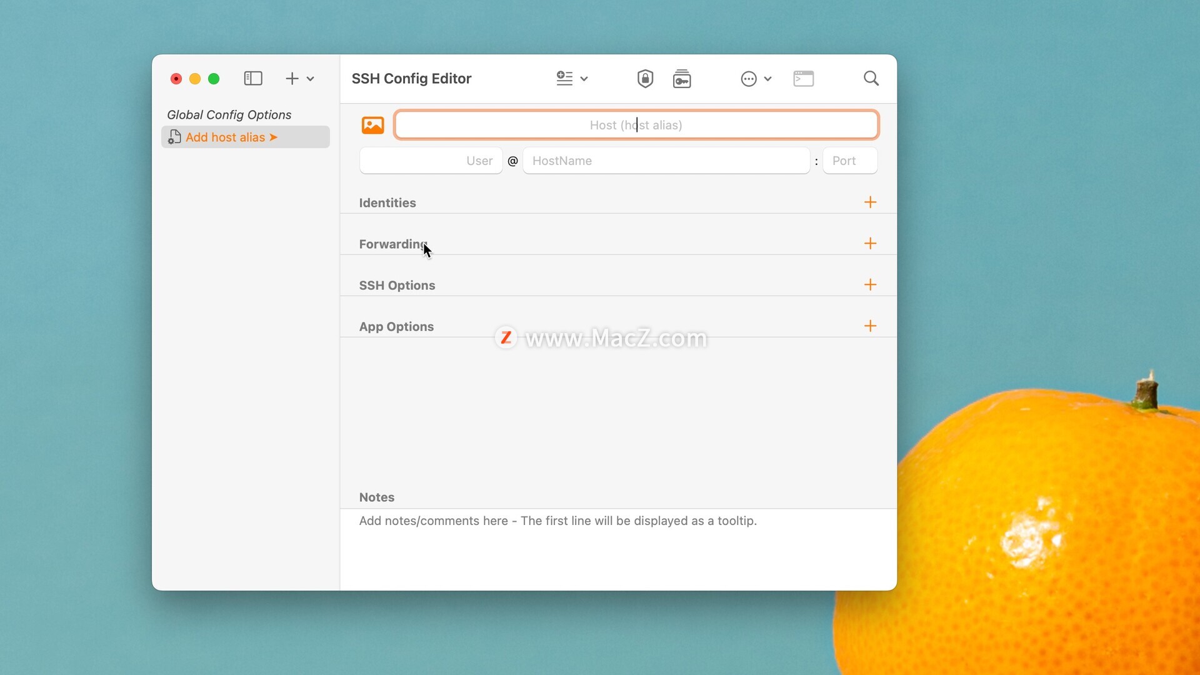Select Add host alias sidebar row
The width and height of the screenshot is (1200, 675).
point(245,137)
